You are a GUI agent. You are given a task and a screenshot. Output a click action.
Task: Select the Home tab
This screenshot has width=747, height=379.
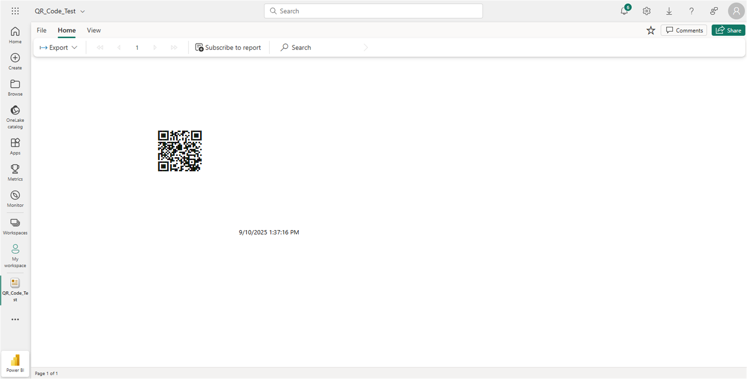click(x=67, y=30)
